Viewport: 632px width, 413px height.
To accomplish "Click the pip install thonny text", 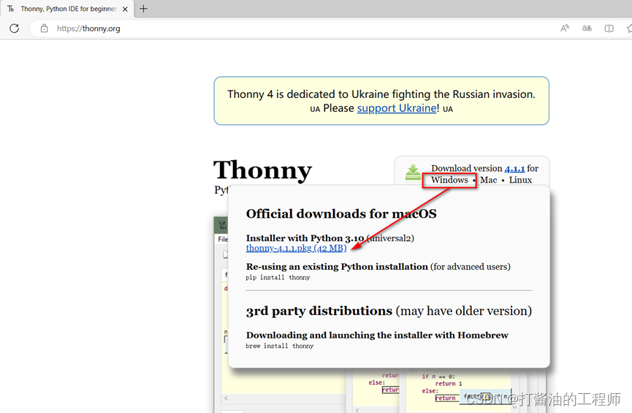I will (x=278, y=278).
